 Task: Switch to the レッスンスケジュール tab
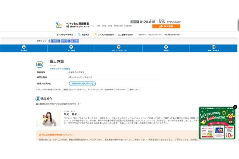119,48
